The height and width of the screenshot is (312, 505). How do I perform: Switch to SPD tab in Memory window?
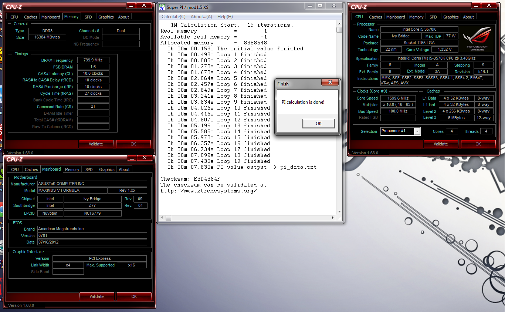click(88, 17)
